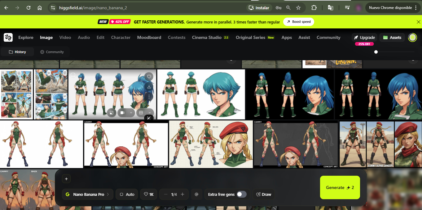This screenshot has height=210, width=422.
Task: Click the heart icon on the hovered image
Action: (149, 77)
